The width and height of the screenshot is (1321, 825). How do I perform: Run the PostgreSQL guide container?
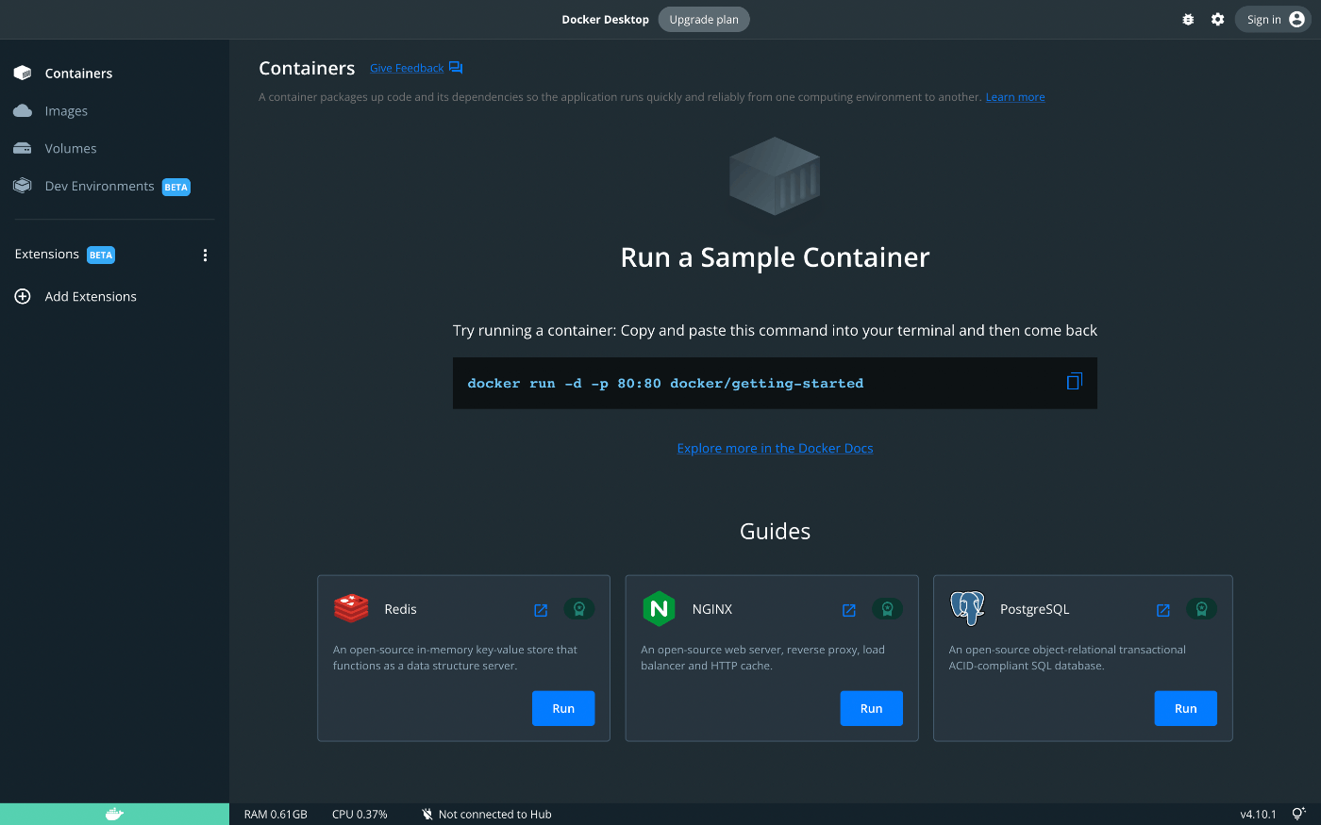1186,708
